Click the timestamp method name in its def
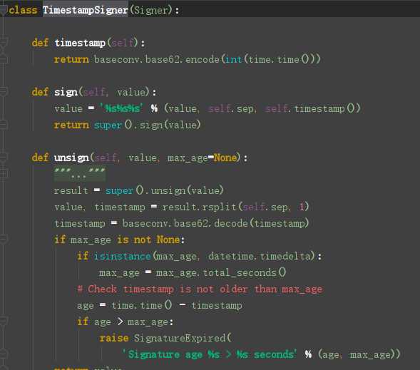The height and width of the screenshot is (370, 420). 80,43
